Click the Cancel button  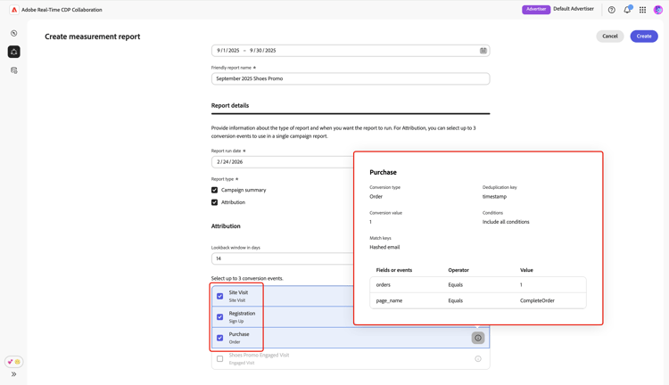coord(610,37)
